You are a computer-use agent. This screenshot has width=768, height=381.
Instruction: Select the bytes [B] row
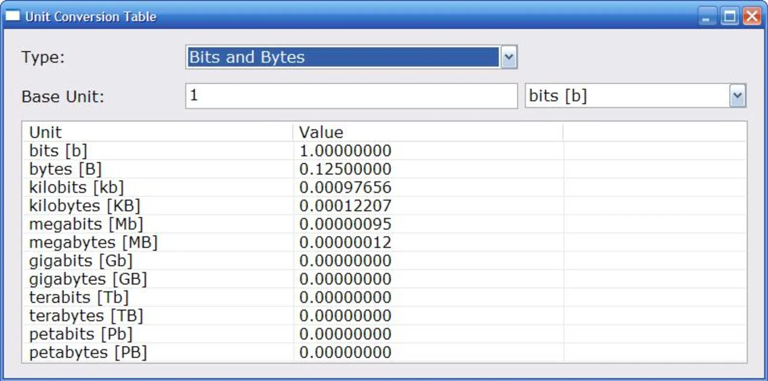[384, 169]
